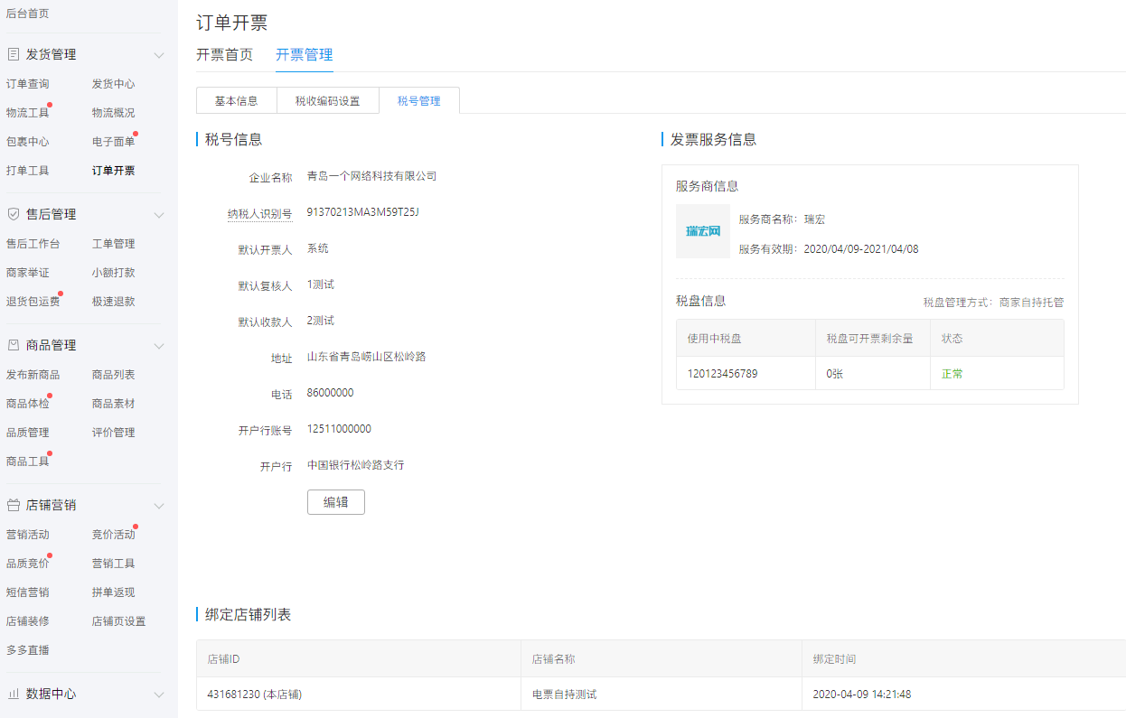Image resolution: width=1126 pixels, height=718 pixels.
Task: Click tax disk number 120123456789
Action: pos(723,374)
